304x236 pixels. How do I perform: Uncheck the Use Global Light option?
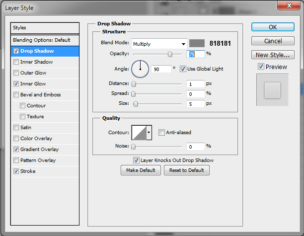click(183, 69)
